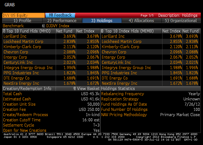The height and width of the screenshot is (145, 203).
Task: Click the NAV Pricing Methodology label
Action: click(124, 115)
